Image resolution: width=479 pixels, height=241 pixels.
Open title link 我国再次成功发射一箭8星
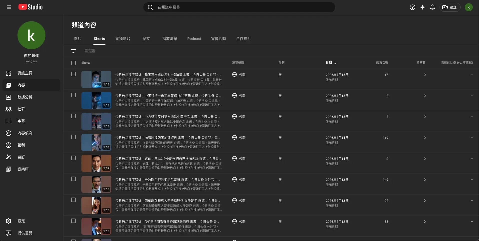click(169, 75)
